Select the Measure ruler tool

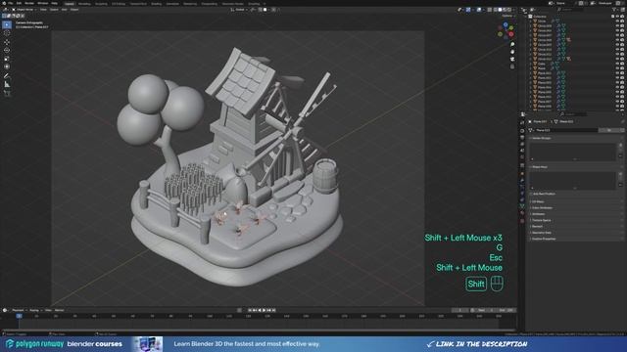click(7, 84)
